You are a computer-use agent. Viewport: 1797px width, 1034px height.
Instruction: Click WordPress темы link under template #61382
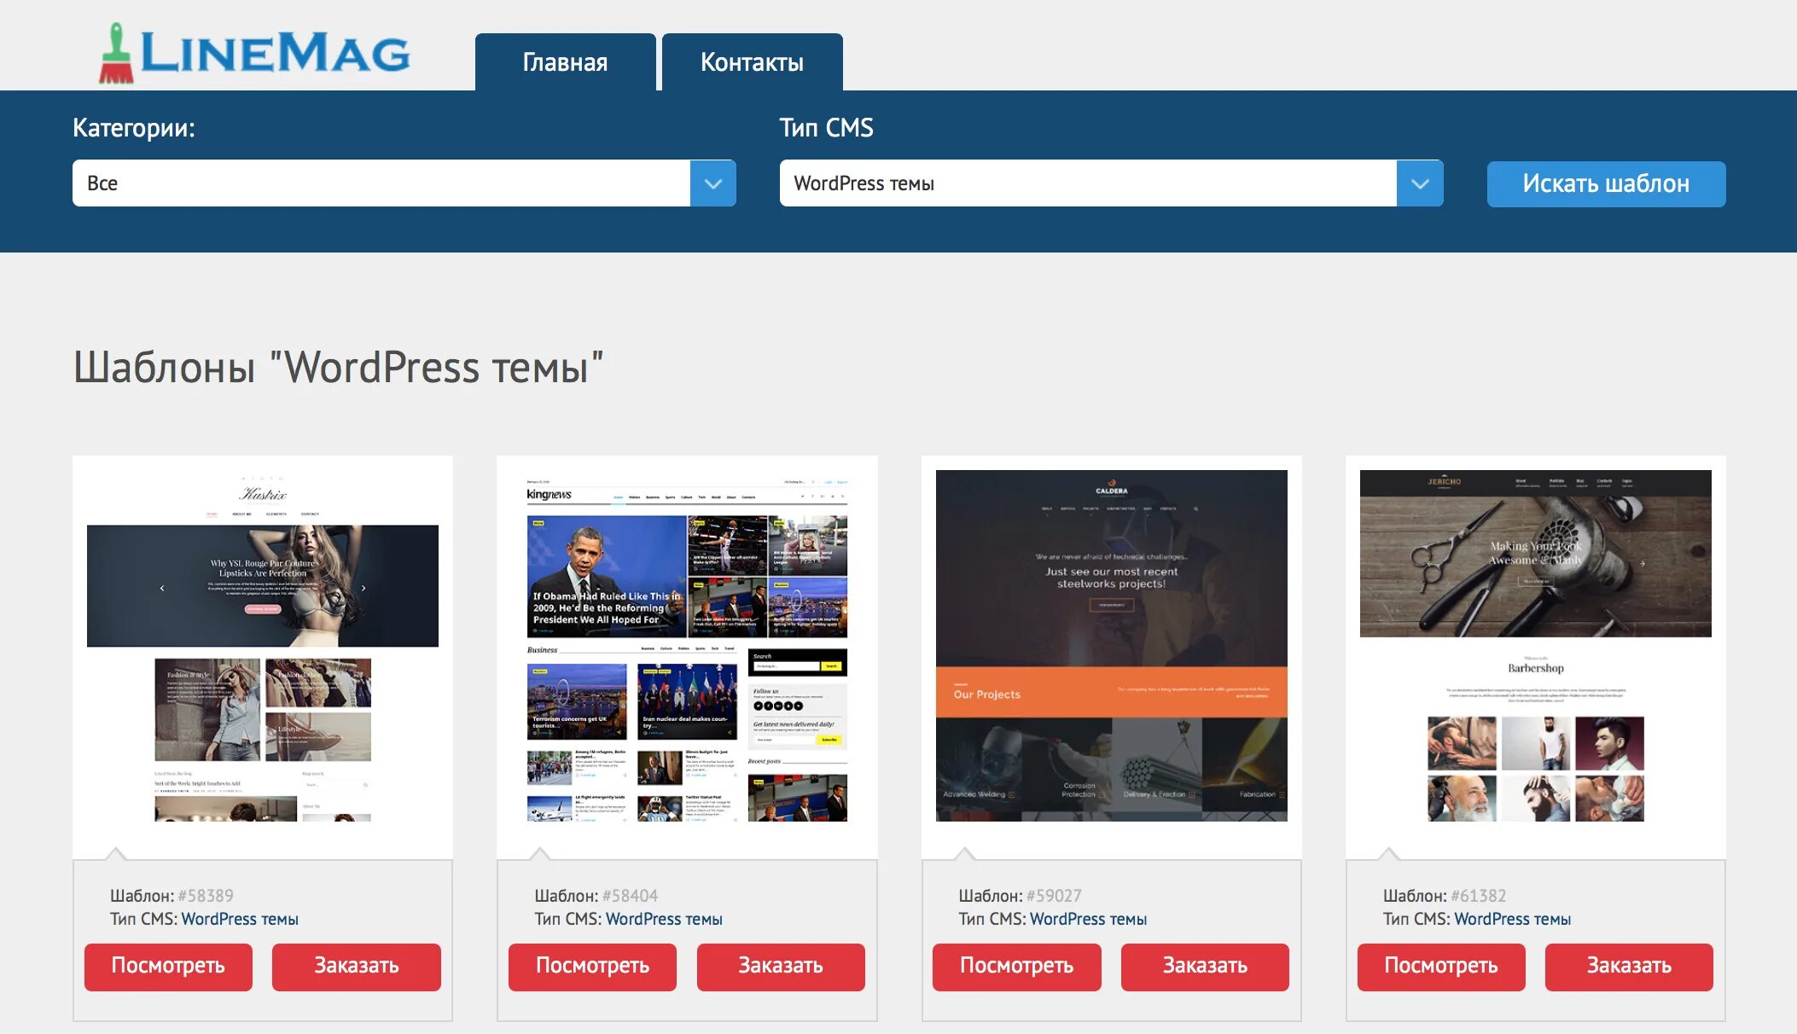[x=1512, y=919]
